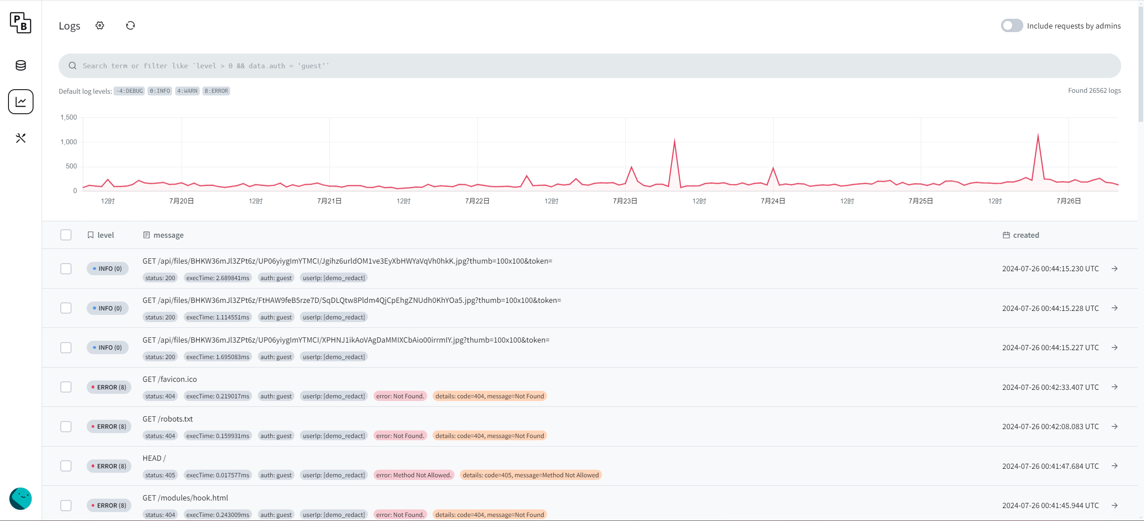Click 'error: Not Found.' tag in robots.txt row
Screen dimensions: 1144x521
pos(400,436)
